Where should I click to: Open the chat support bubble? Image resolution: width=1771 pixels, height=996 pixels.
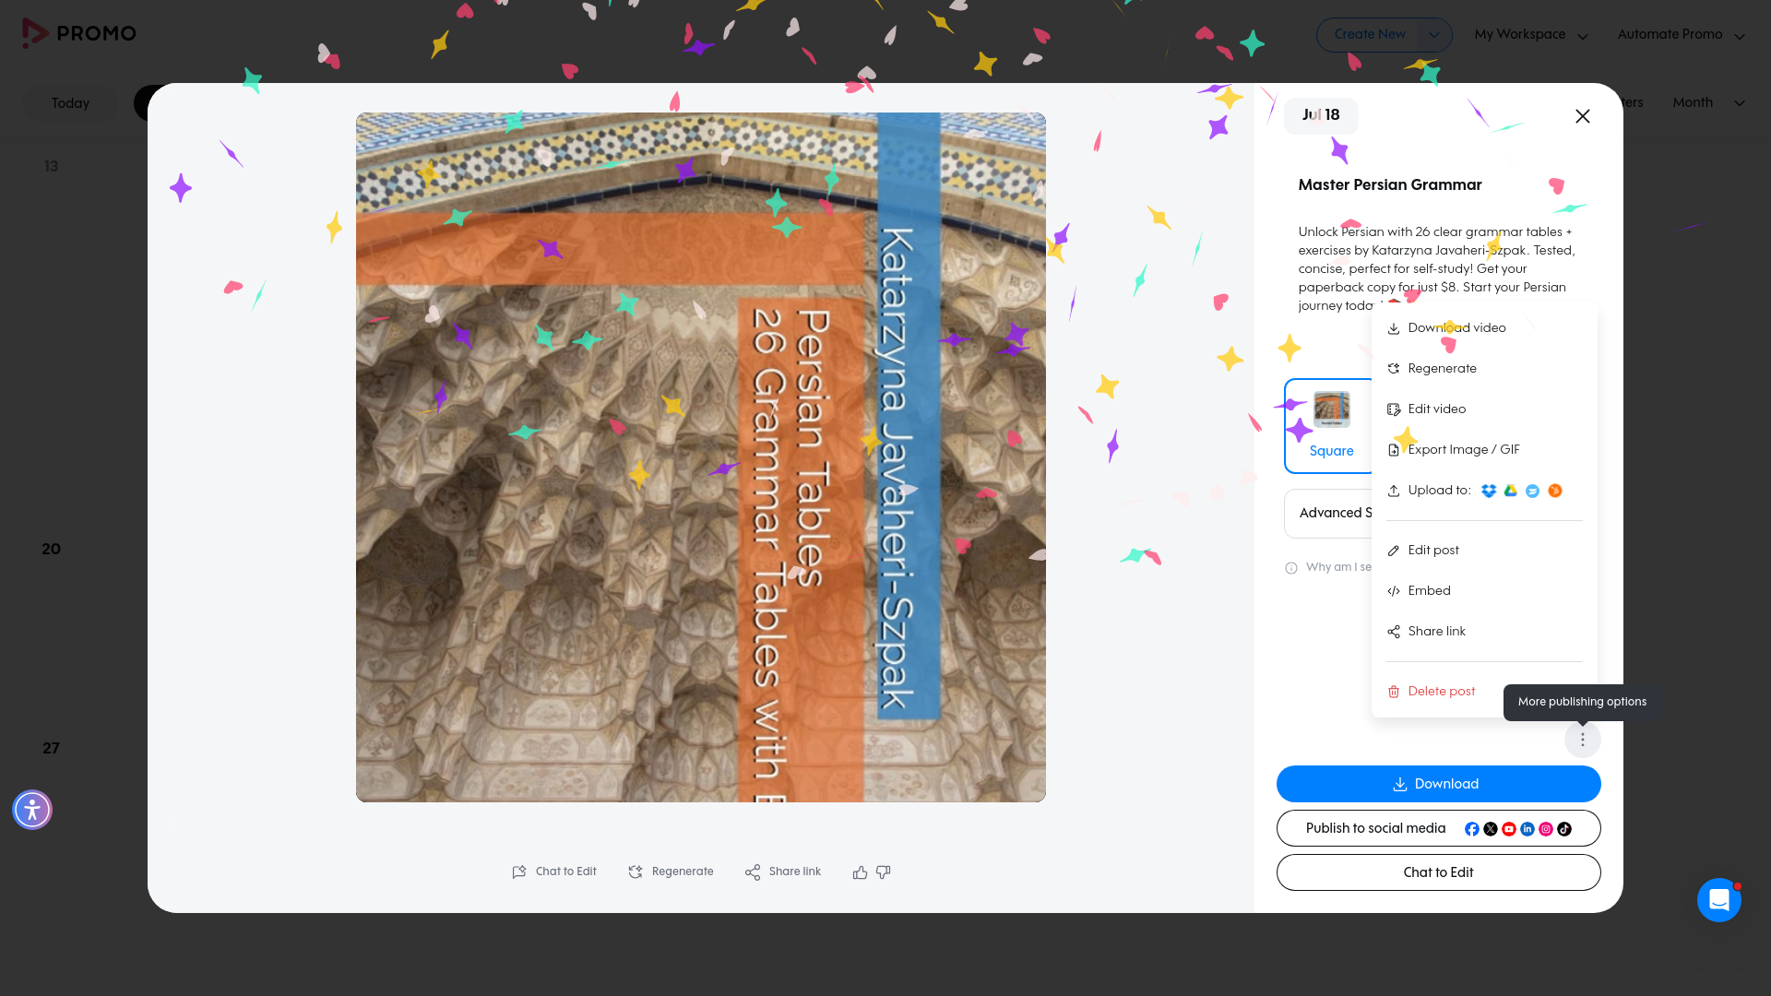click(1719, 900)
